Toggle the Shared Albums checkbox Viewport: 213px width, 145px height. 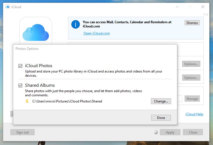point(21,85)
